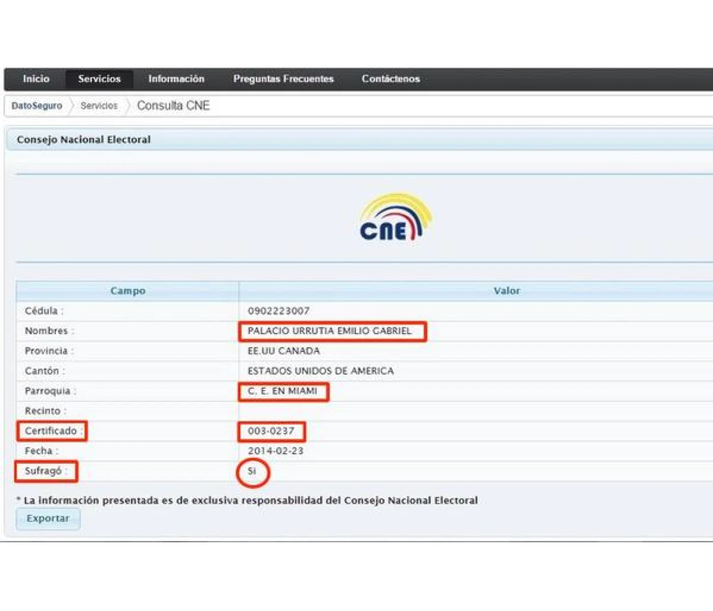
Task: Click the Sufragó value Si
Action: pos(252,471)
